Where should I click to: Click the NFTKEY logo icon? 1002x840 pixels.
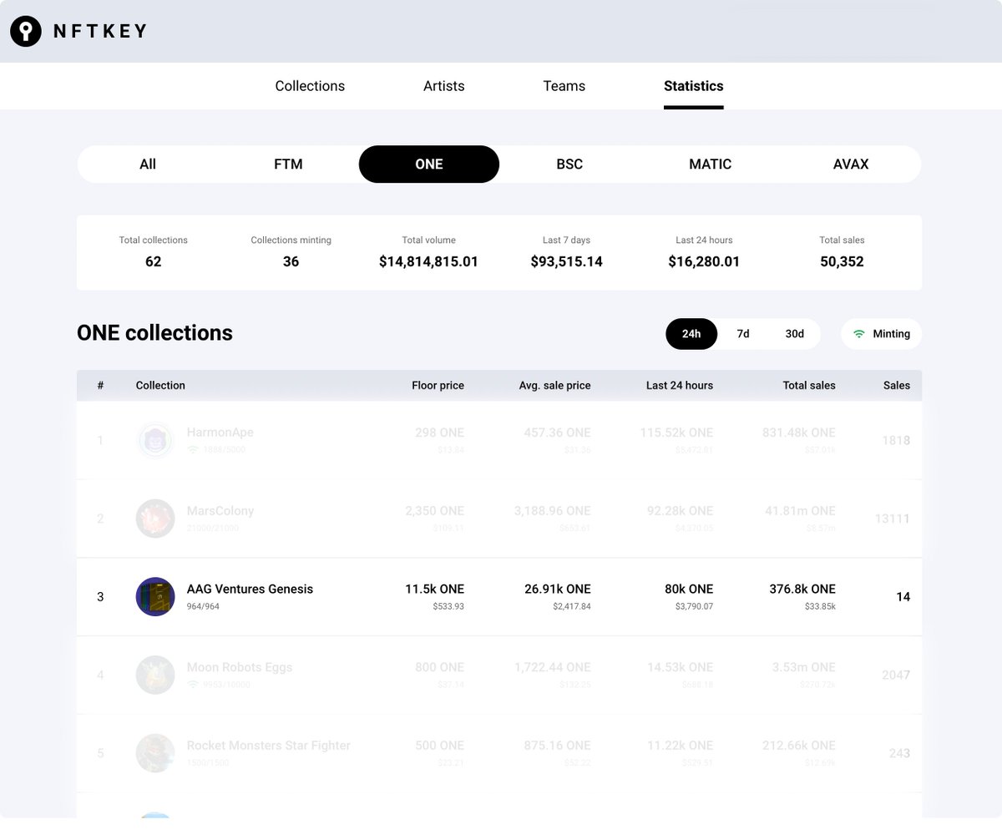[x=25, y=31]
